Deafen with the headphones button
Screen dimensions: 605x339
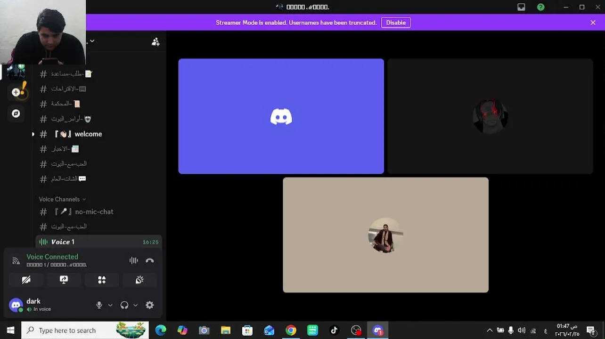[124, 305]
